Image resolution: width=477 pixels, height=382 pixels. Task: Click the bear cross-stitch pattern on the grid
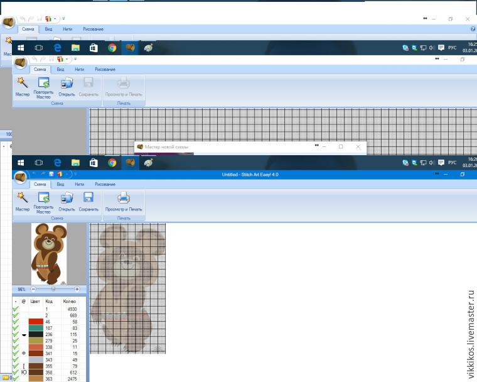point(128,288)
